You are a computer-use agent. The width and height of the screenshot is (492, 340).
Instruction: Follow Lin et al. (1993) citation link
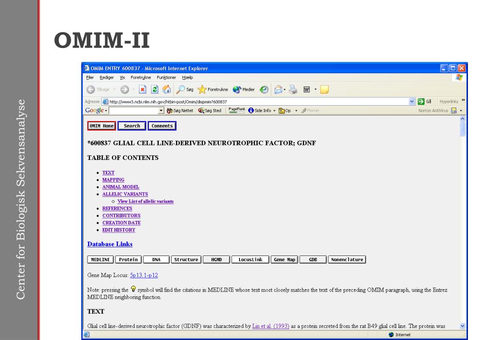pyautogui.click(x=270, y=326)
